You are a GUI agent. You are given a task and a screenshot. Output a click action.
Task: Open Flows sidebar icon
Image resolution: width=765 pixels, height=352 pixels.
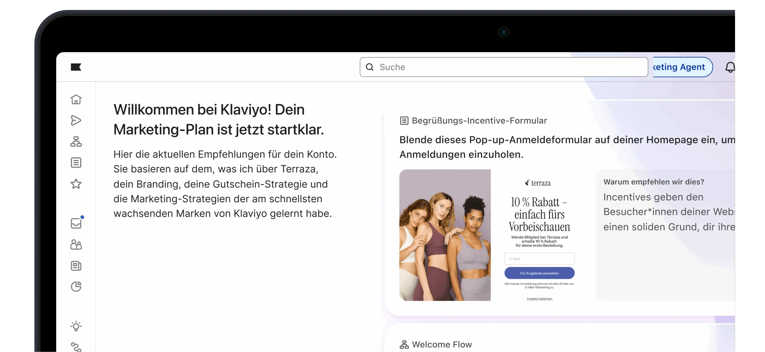[x=76, y=142]
